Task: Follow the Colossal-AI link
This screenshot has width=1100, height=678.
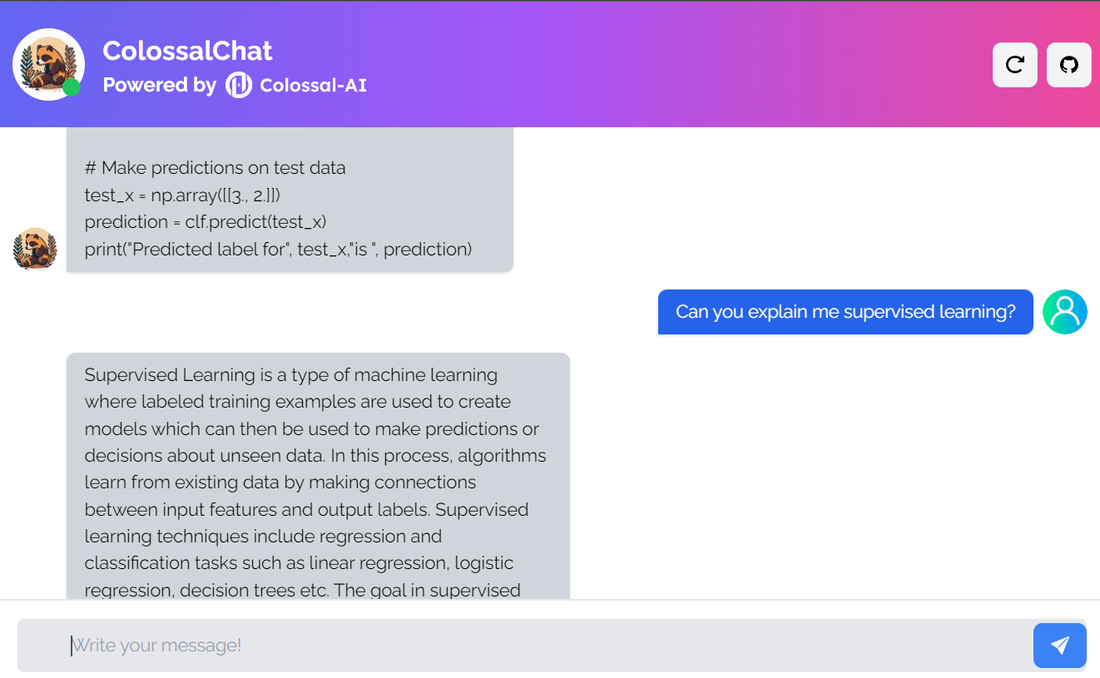Action: coord(312,85)
